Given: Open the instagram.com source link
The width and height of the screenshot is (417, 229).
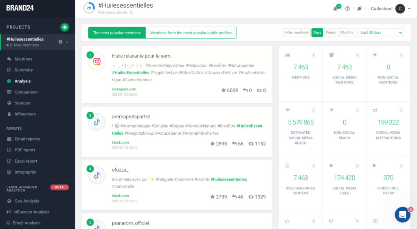Looking at the screenshot, I should click(x=124, y=89).
